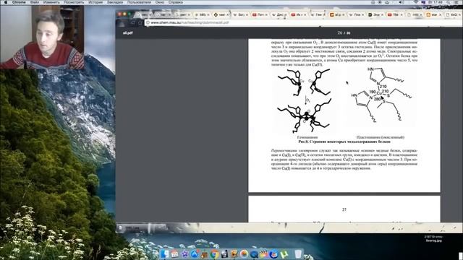Click the Рис.8 figure caption
The image size is (463, 260).
[344, 142]
